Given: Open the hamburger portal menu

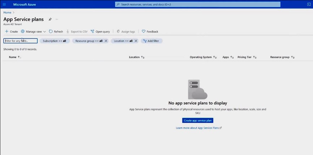Looking at the screenshot, I should pyautogui.click(x=4, y=4).
